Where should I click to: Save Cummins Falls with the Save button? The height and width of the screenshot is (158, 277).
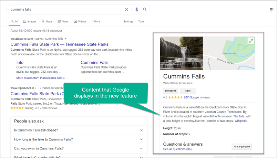(188, 91)
